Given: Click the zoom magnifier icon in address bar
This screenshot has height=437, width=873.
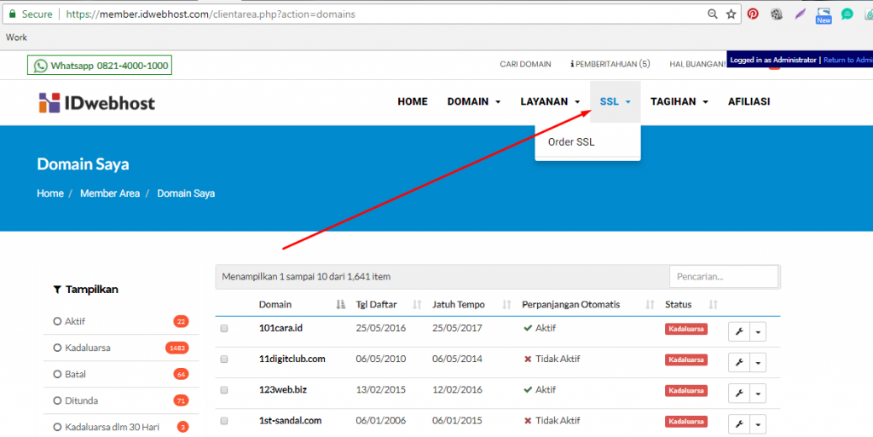Looking at the screenshot, I should (x=713, y=14).
